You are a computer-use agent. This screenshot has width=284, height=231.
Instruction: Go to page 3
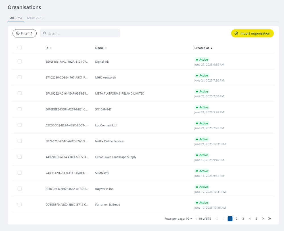click(x=243, y=219)
